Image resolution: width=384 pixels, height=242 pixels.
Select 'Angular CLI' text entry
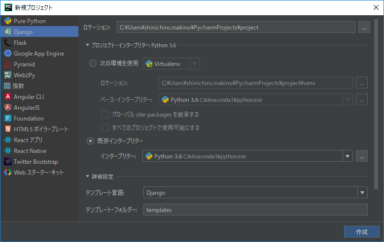click(x=29, y=97)
